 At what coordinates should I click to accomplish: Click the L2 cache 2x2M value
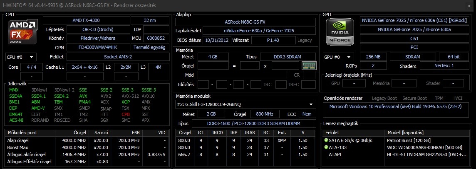[126, 67]
